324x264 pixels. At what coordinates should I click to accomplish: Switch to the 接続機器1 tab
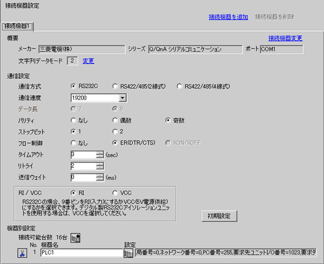[x=17, y=27]
